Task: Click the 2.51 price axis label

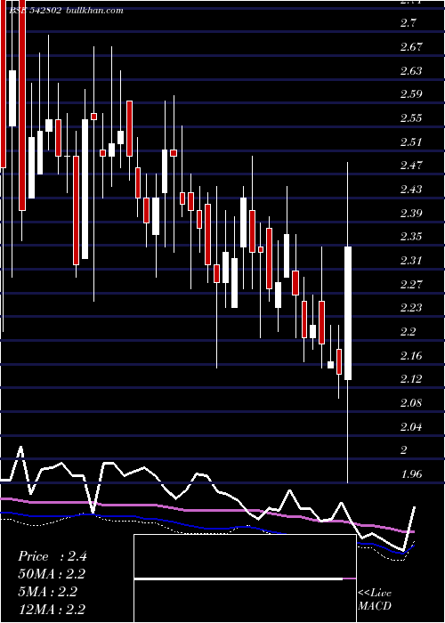Action: click(411, 142)
